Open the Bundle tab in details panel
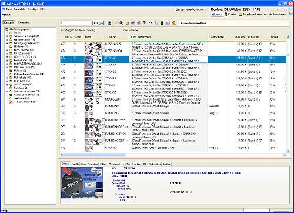The image size is (294, 213). [75, 164]
